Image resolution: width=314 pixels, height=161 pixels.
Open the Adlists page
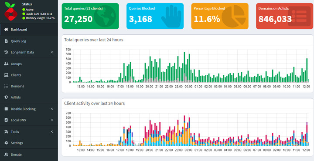tap(29, 97)
